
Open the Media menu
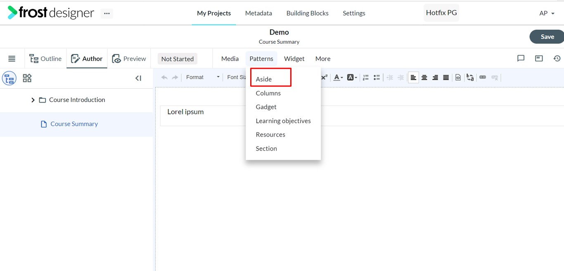click(230, 59)
